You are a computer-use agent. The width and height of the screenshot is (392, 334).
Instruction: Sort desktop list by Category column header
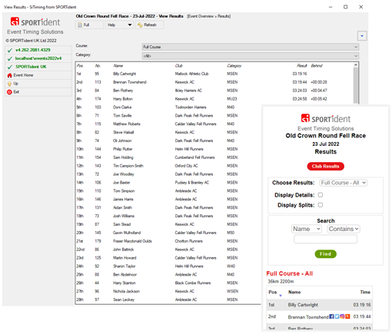coord(234,66)
